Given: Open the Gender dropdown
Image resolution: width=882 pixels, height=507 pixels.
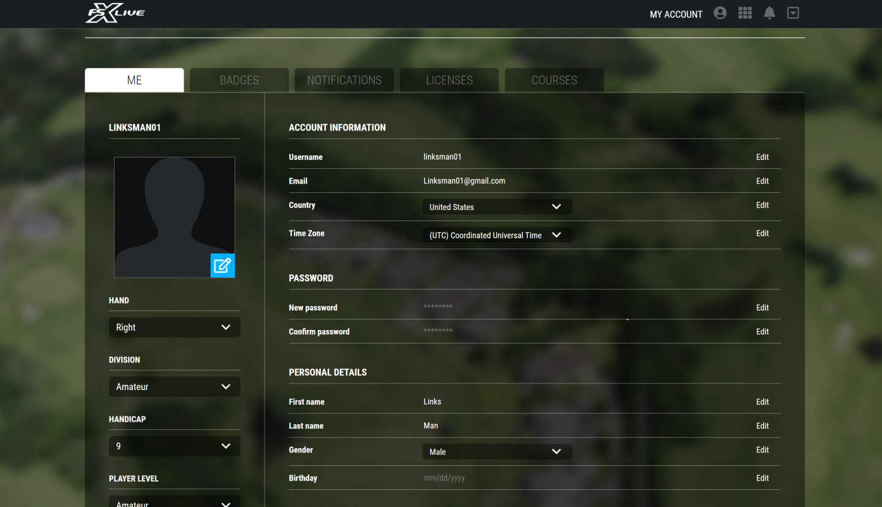Looking at the screenshot, I should coord(497,452).
